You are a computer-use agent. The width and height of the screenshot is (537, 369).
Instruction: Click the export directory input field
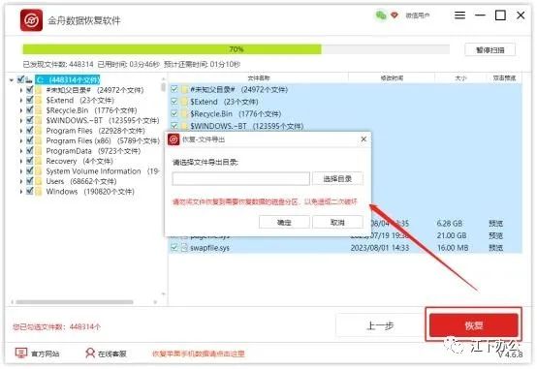point(241,178)
